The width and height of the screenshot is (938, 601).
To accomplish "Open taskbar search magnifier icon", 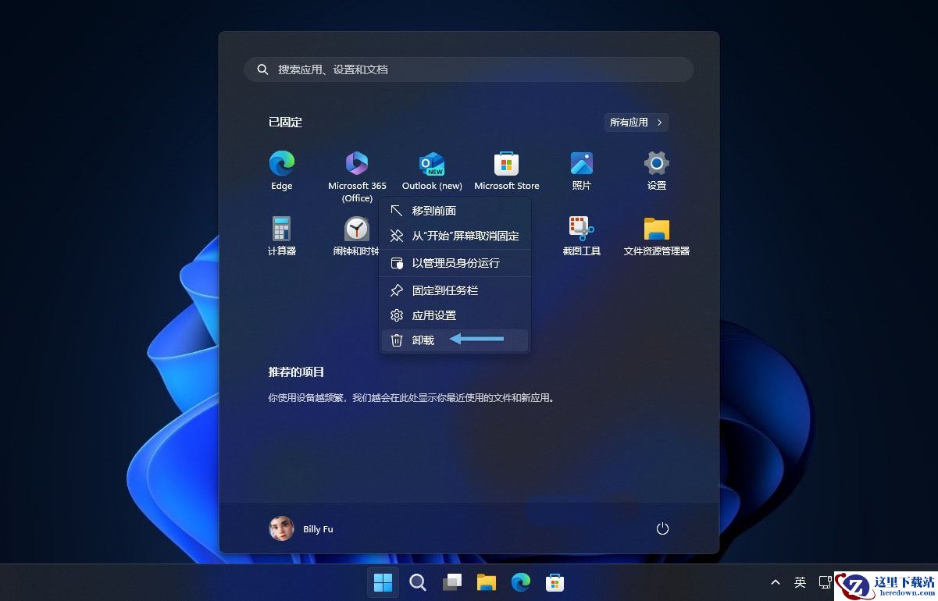I will [x=418, y=582].
